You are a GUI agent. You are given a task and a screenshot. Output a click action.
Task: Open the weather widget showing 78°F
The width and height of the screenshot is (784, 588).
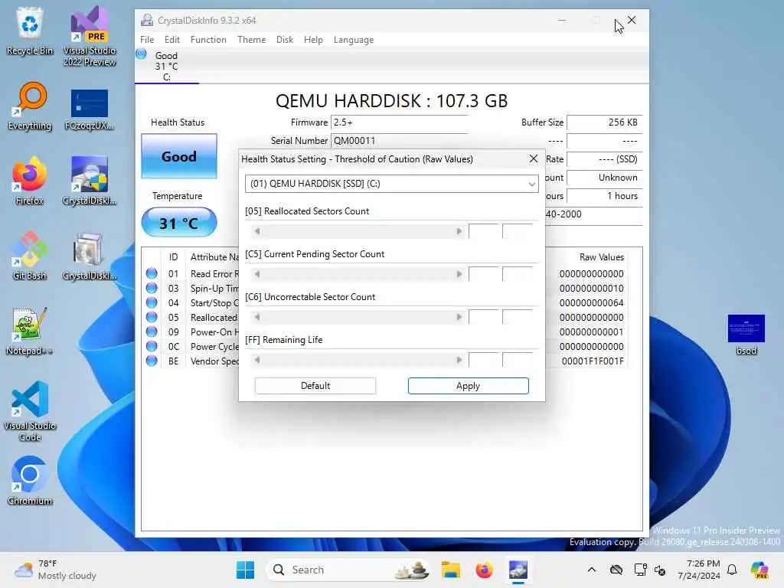click(55, 570)
